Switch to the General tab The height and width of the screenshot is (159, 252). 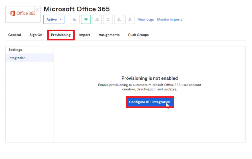(x=15, y=35)
